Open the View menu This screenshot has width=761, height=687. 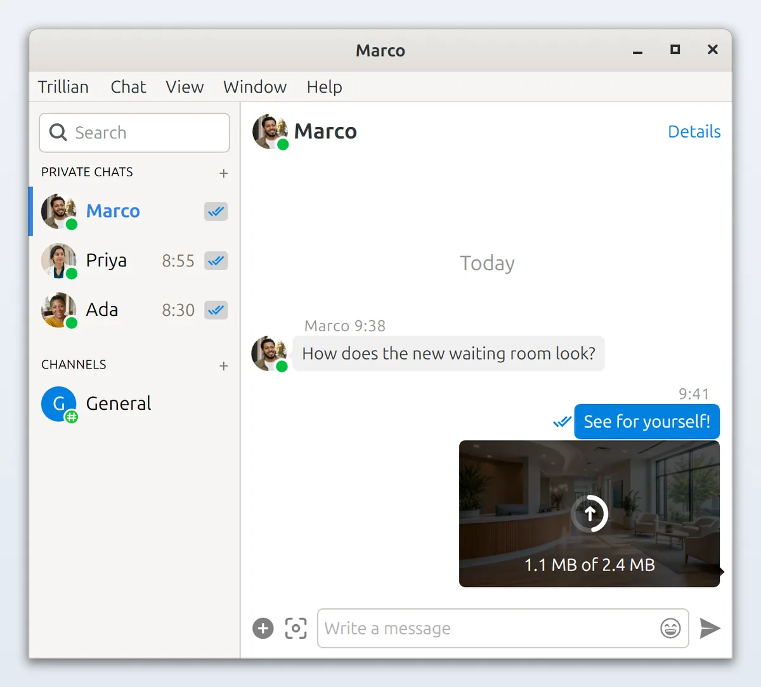coord(185,87)
